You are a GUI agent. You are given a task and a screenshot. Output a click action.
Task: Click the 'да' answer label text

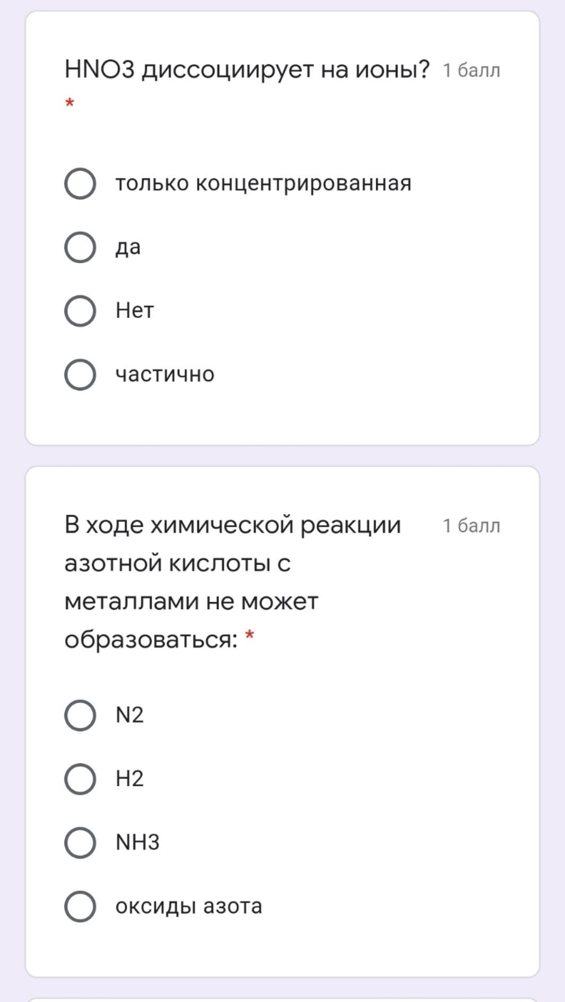pos(128,247)
